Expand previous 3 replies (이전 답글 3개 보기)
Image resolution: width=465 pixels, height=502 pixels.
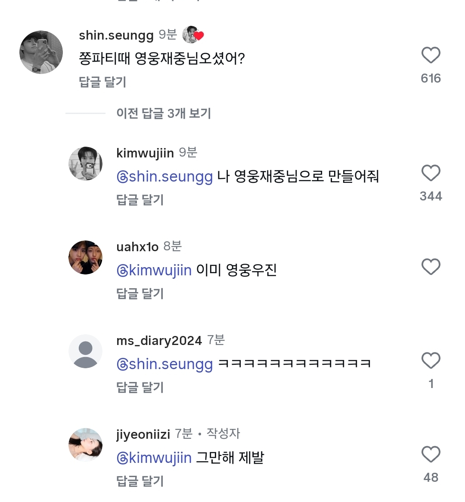click(164, 114)
